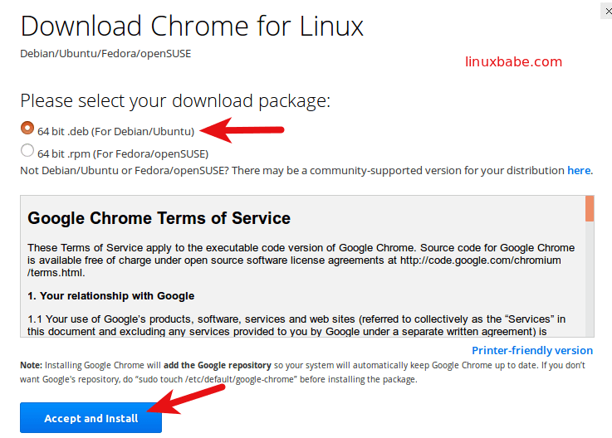This screenshot has width=612, height=438.
Task: Select the 64 bit .deb radio button
Action: pos(27,129)
